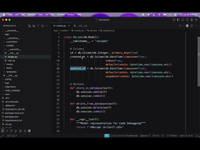Open the run options dropdown arrow

pyautogui.click(x=183, y=26)
